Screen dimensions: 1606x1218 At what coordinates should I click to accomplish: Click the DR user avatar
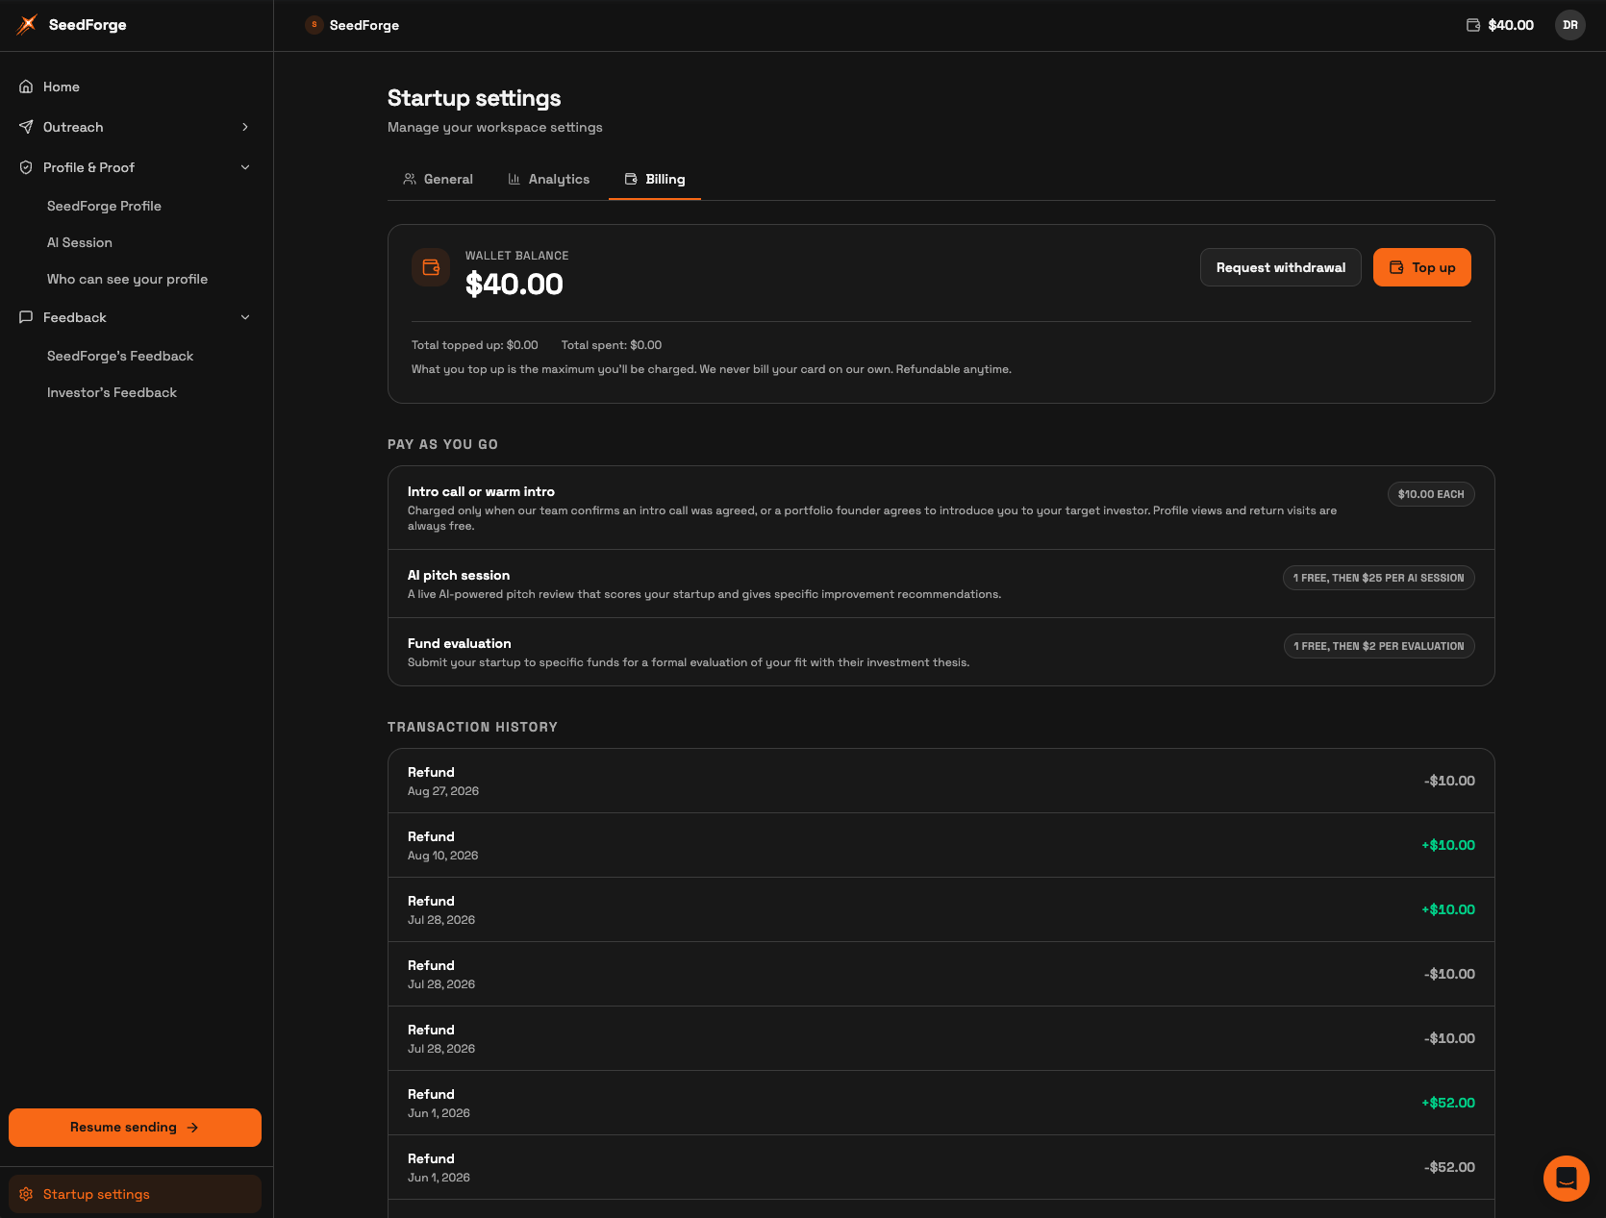pyautogui.click(x=1570, y=25)
